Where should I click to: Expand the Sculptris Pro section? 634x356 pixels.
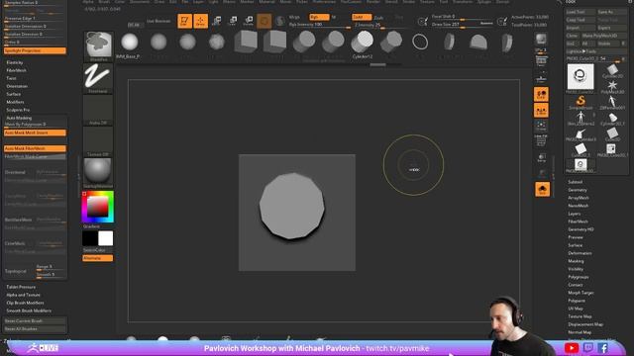[x=18, y=110]
